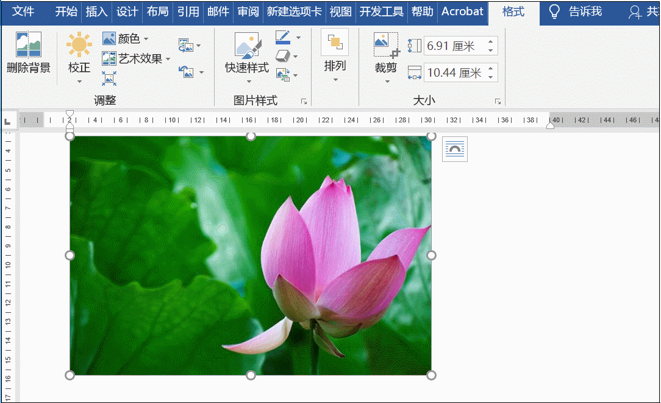Click the bottom-middle picture resize handle
Image resolution: width=661 pixels, height=403 pixels.
(251, 375)
